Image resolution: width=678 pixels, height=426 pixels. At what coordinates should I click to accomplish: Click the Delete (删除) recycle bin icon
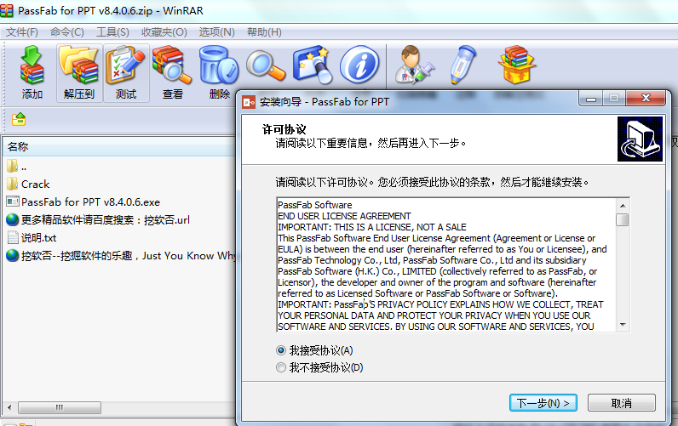[x=219, y=72]
